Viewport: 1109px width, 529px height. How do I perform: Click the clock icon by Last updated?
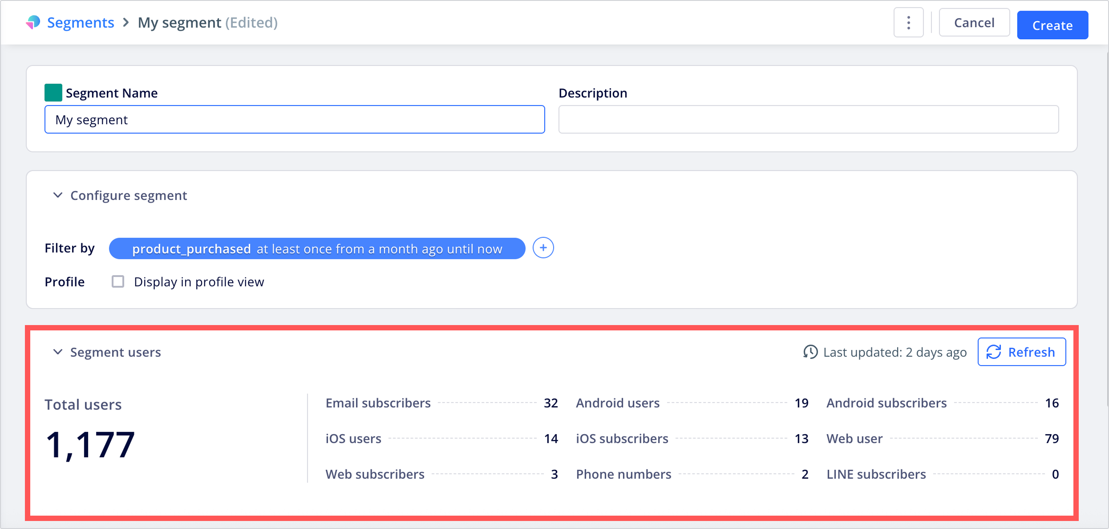(810, 352)
